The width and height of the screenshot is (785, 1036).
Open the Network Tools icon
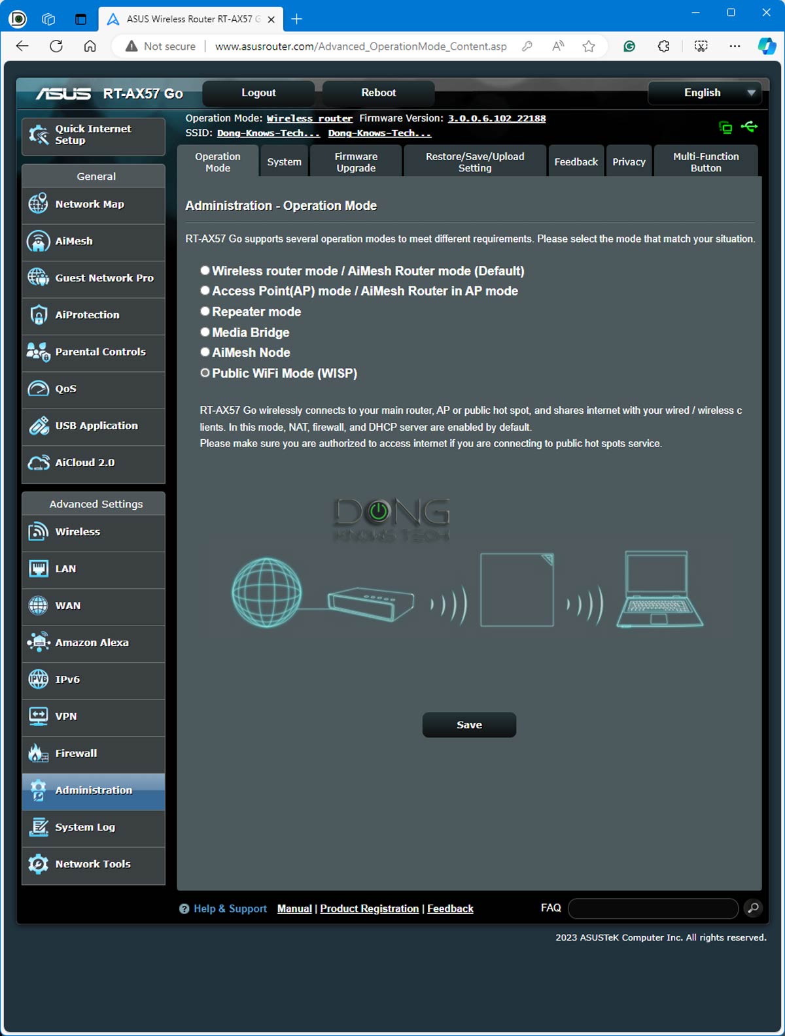pos(38,864)
